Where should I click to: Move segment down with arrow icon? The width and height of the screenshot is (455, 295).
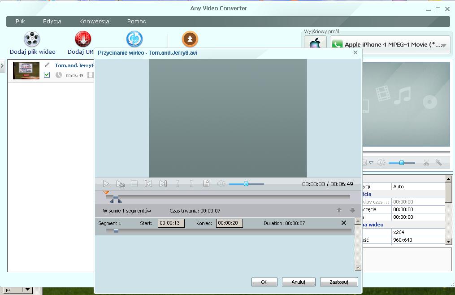click(352, 211)
